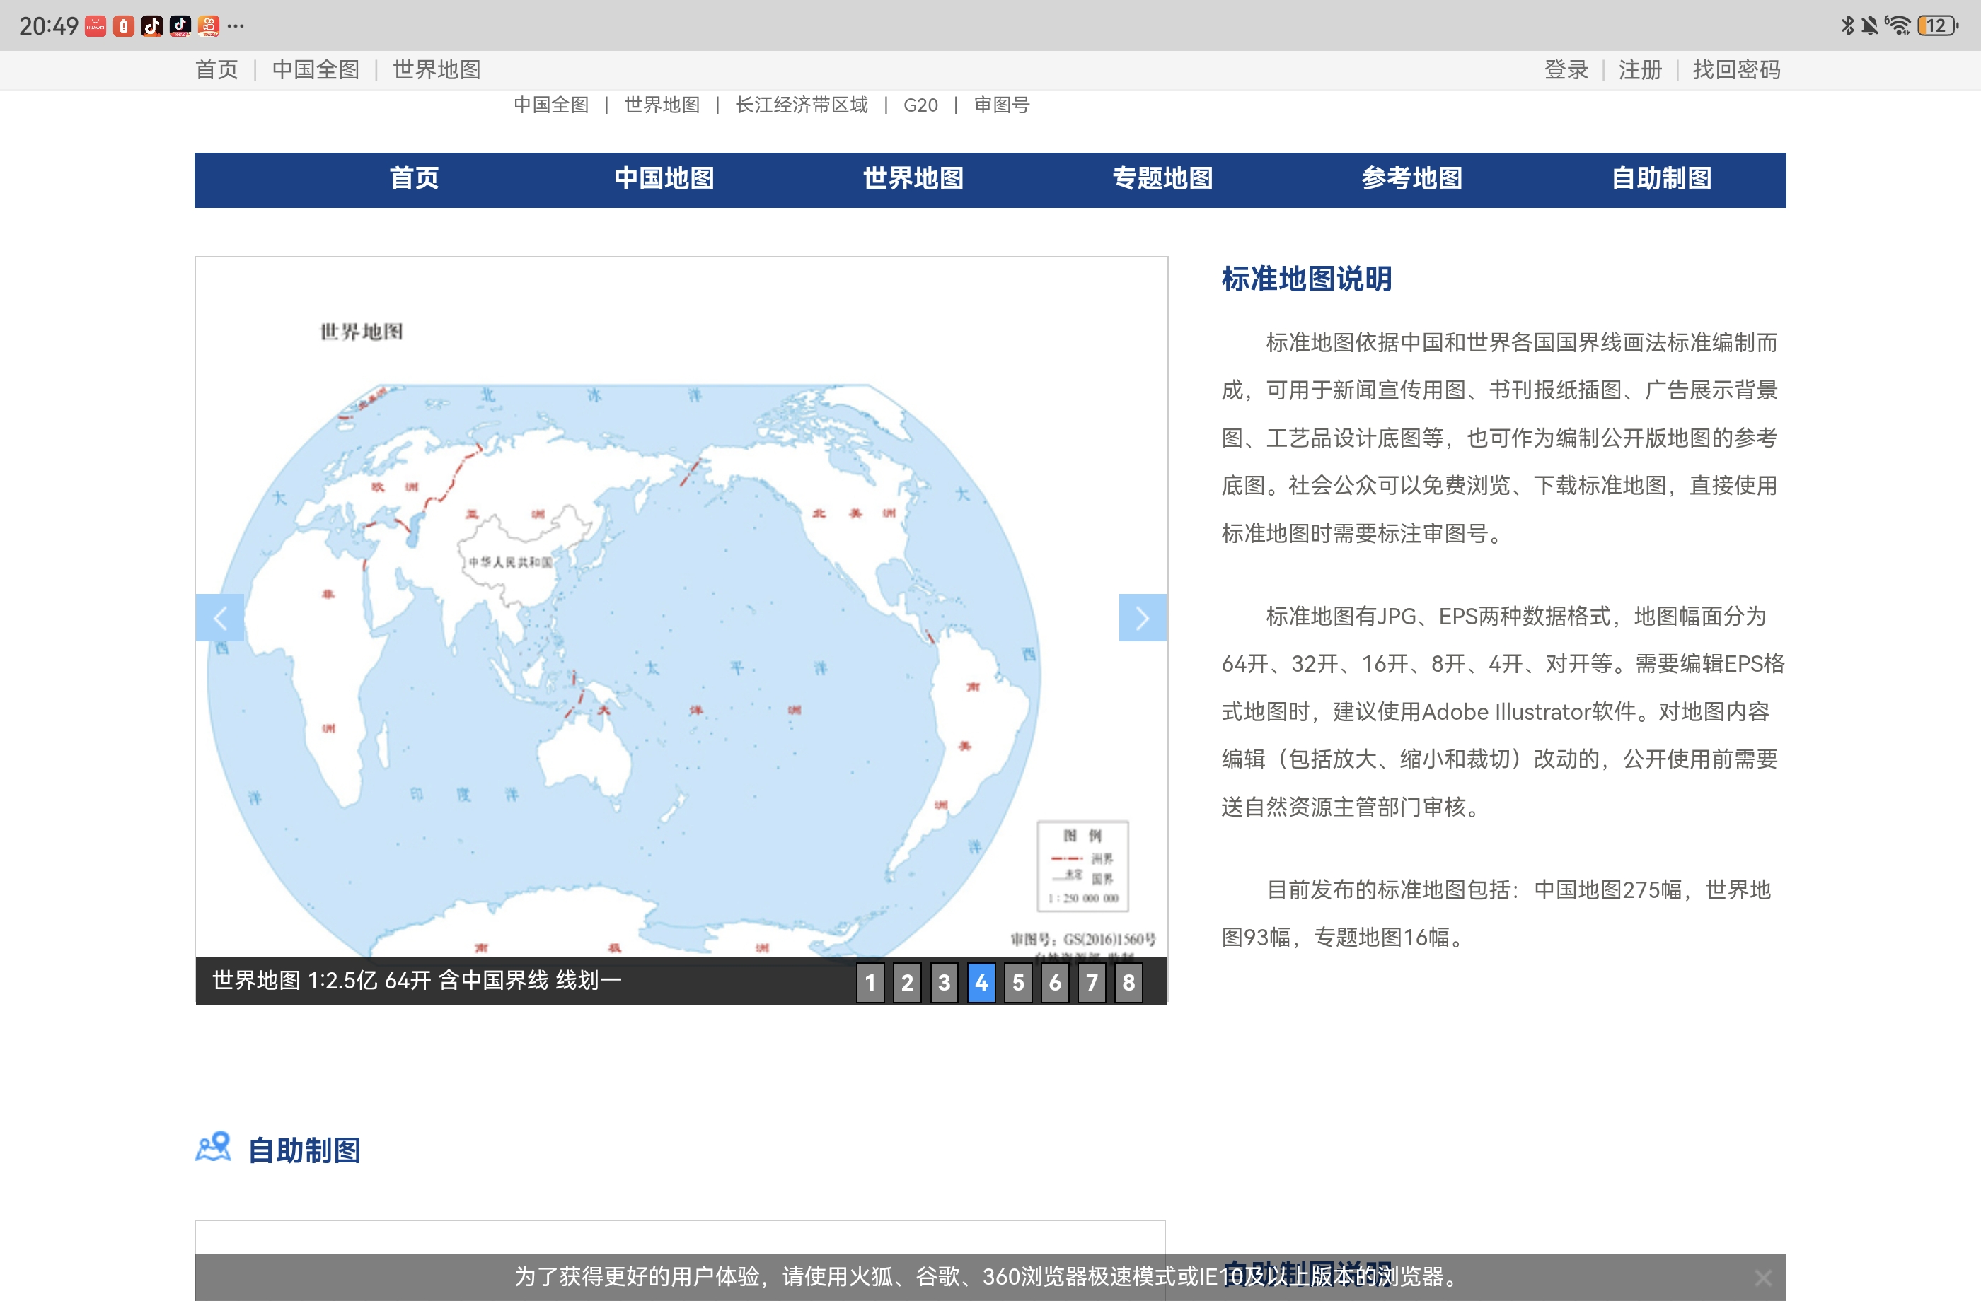This screenshot has height=1301, width=1981.
Task: Open the 长江经济带区域 link
Action: pos(800,105)
